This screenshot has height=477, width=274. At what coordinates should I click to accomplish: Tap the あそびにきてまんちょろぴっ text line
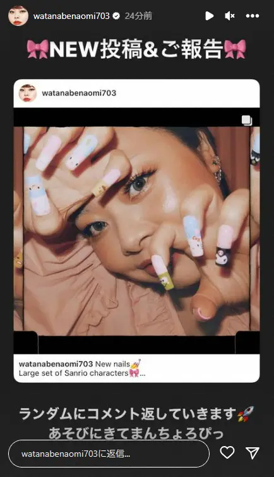click(x=136, y=433)
